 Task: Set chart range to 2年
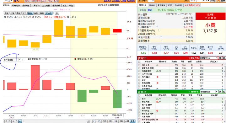[121, 121]
